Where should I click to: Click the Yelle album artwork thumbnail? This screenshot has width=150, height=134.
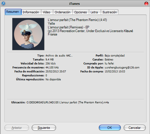pos(28,34)
